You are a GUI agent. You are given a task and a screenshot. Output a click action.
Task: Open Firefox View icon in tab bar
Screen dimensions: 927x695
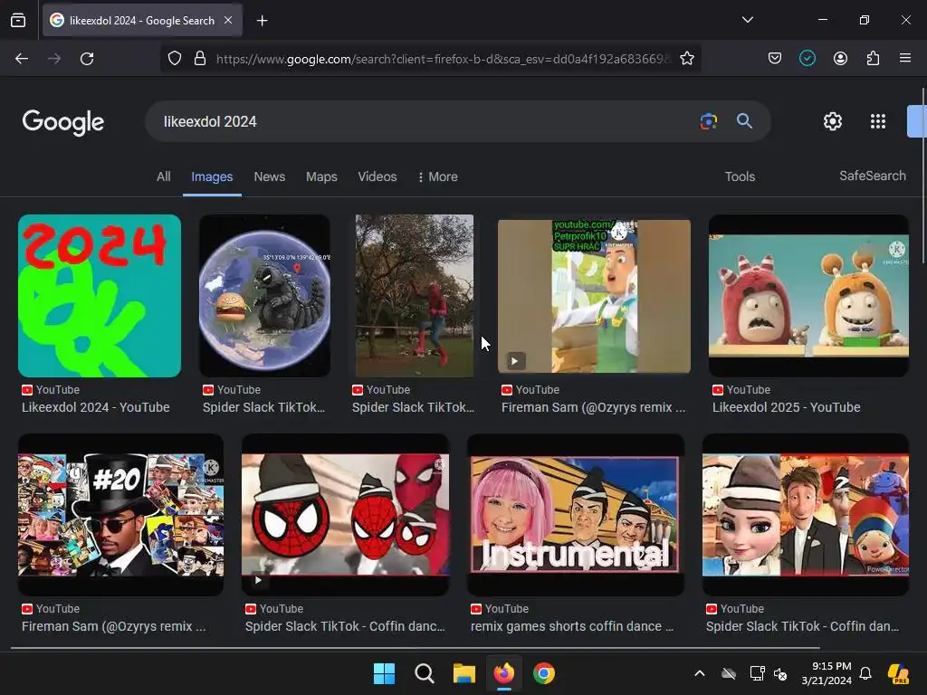point(18,20)
